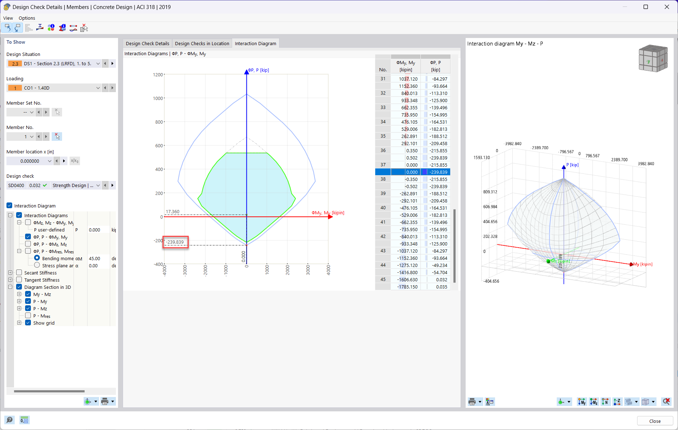Click Member No. pick-in-graphic icon
Viewport: 678px width, 430px height.
pos(57,137)
